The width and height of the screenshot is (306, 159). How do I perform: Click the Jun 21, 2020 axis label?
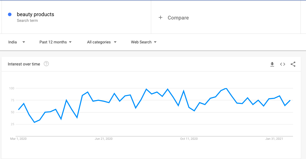104,139
